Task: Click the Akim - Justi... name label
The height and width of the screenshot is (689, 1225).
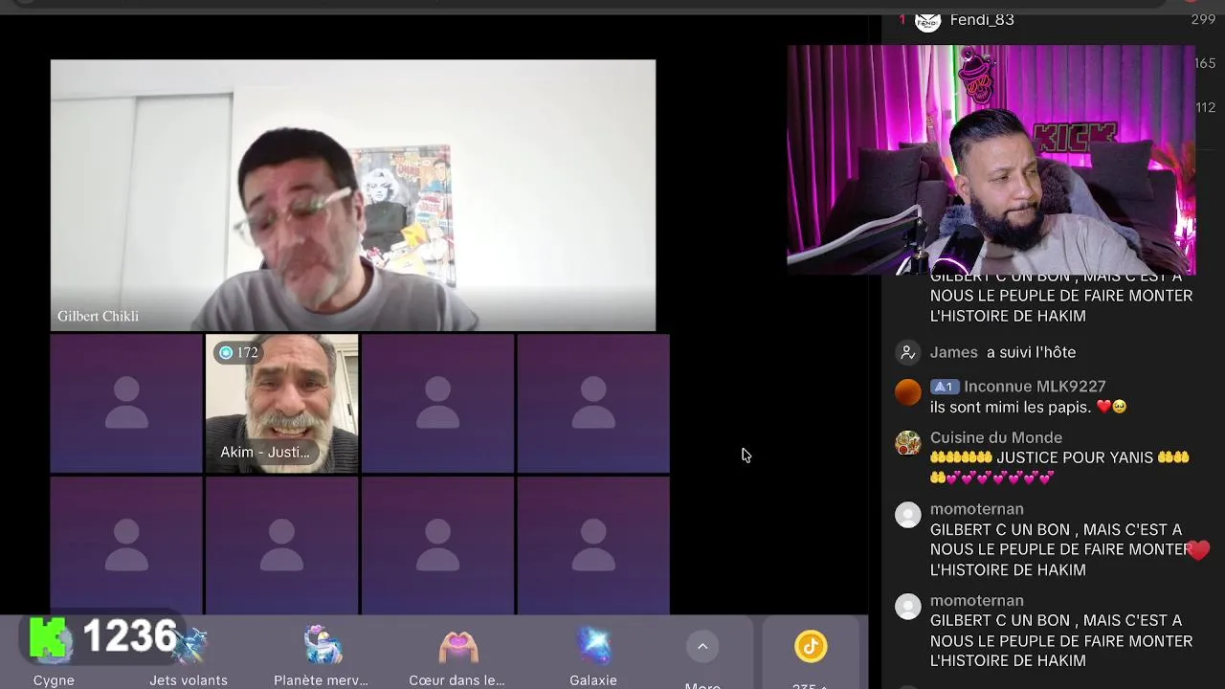Action: (x=265, y=452)
